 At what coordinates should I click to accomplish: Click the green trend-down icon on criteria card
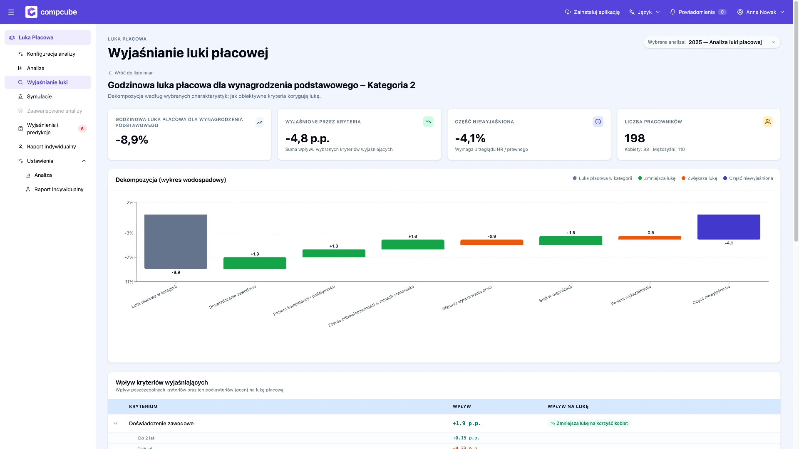tap(428, 122)
